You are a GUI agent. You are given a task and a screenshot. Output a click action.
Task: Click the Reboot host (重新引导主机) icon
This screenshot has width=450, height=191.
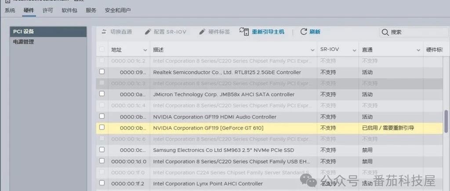pos(244,32)
